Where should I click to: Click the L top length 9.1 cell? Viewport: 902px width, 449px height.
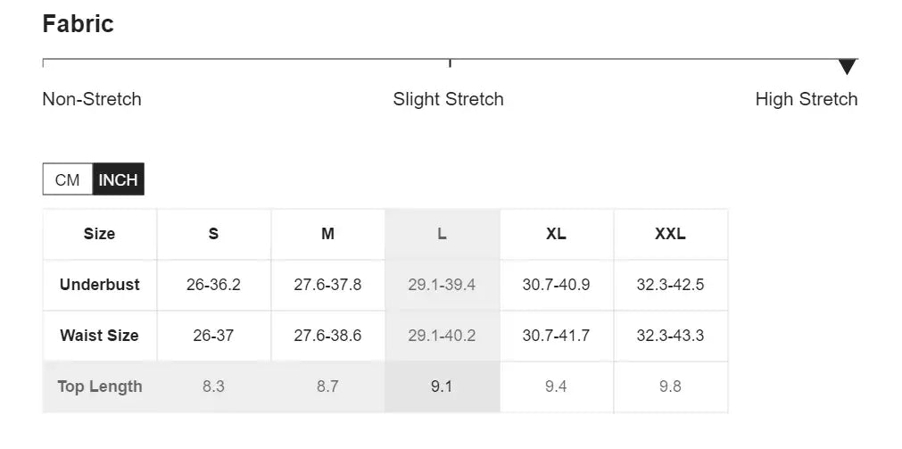point(442,387)
